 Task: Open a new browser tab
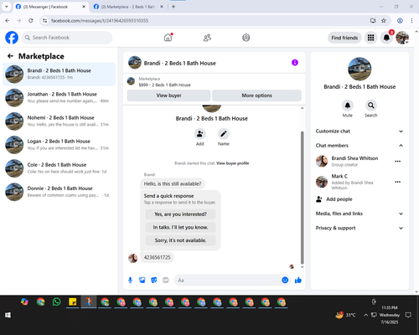(173, 7)
